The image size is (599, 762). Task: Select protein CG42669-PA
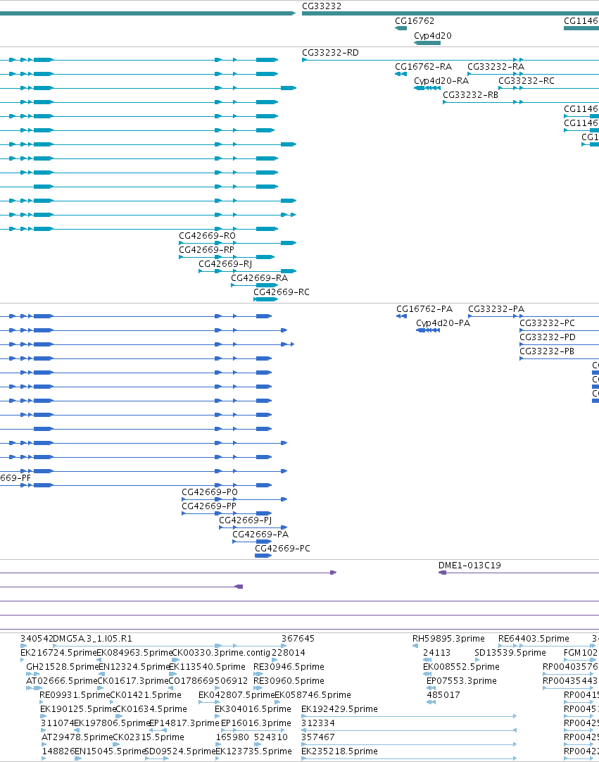[252, 542]
